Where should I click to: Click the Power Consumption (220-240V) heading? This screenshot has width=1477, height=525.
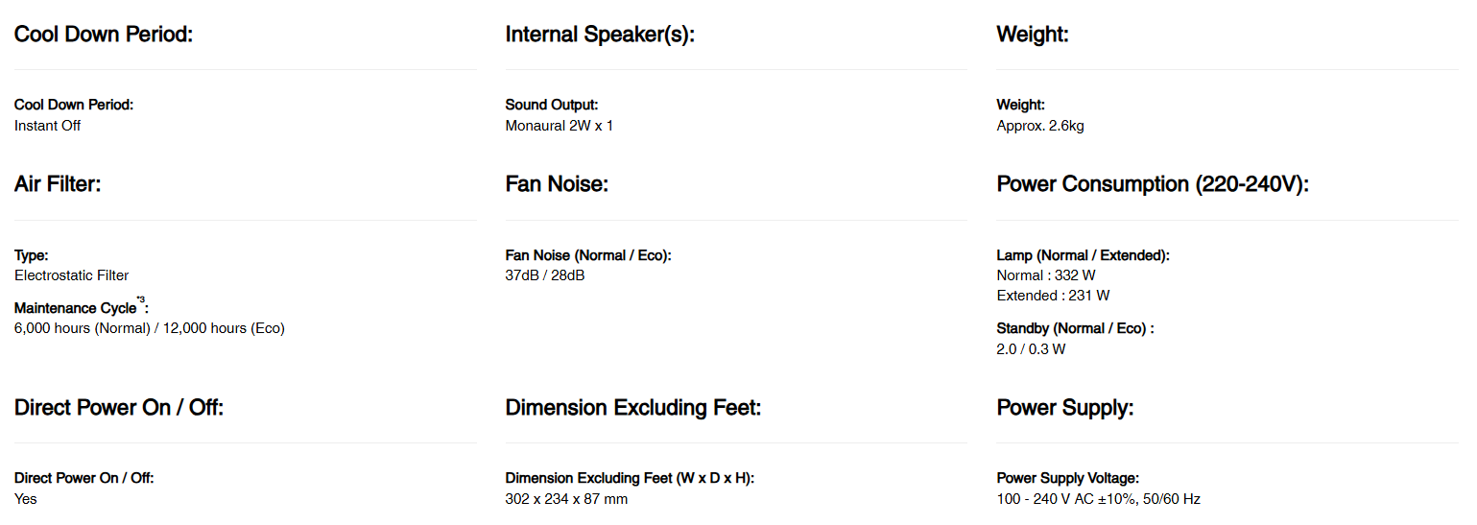point(1153,184)
